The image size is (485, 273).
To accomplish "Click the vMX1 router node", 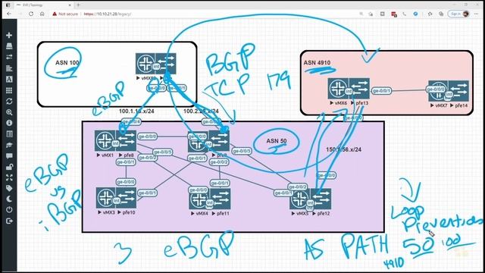I will pos(105,141).
